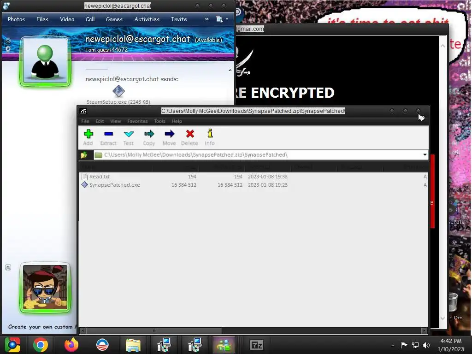This screenshot has width=472, height=354.
Task: Click the SynapsePatched.exe file icon
Action: coord(85,185)
